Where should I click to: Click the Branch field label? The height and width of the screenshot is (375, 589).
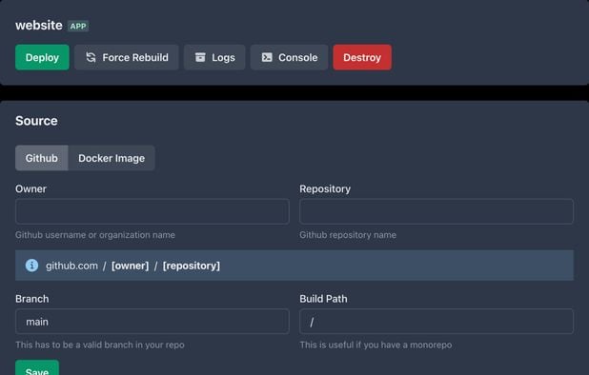[32, 299]
